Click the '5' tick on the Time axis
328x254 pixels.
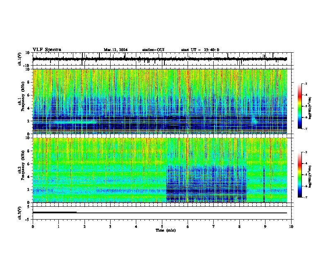pos(162,227)
